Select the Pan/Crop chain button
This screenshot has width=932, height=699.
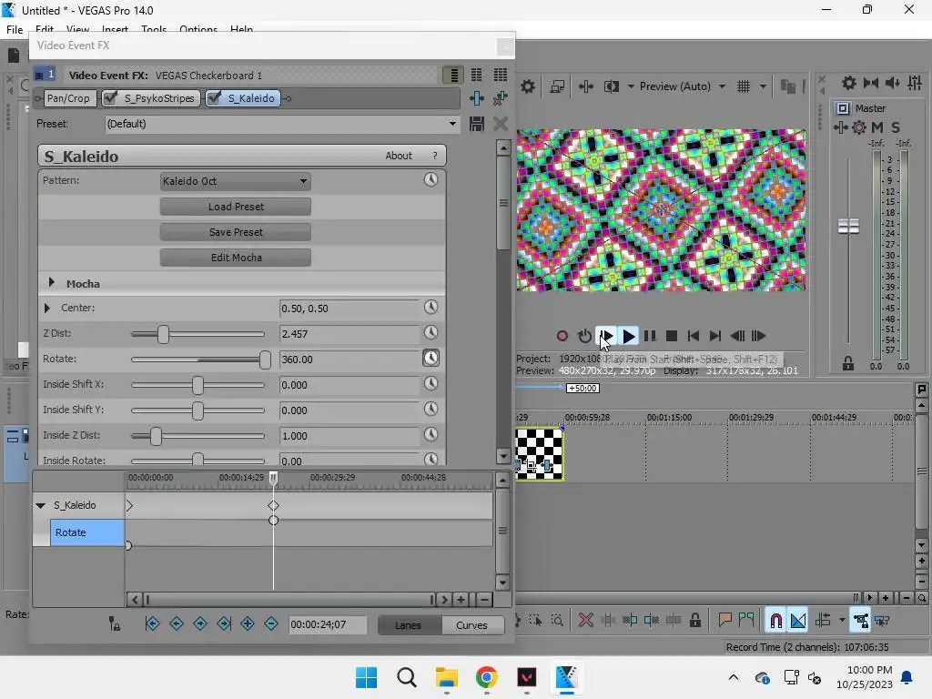point(68,98)
